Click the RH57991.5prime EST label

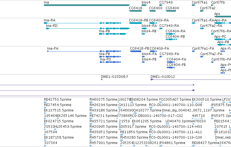(x=103, y=143)
